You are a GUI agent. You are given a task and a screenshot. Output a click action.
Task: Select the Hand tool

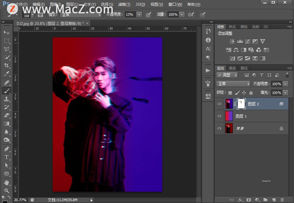[x=7, y=182]
